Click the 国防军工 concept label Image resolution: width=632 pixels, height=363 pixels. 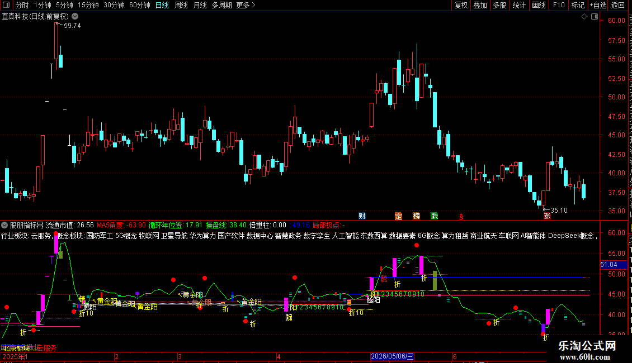tap(100, 236)
